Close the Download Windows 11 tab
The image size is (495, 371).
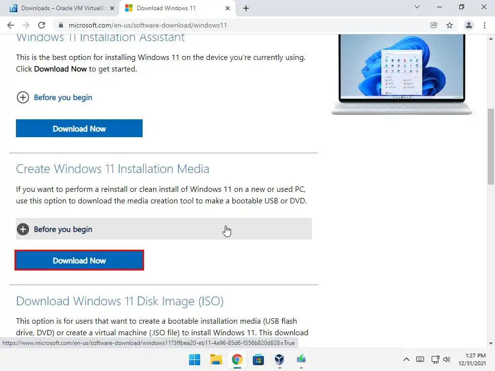tap(228, 8)
